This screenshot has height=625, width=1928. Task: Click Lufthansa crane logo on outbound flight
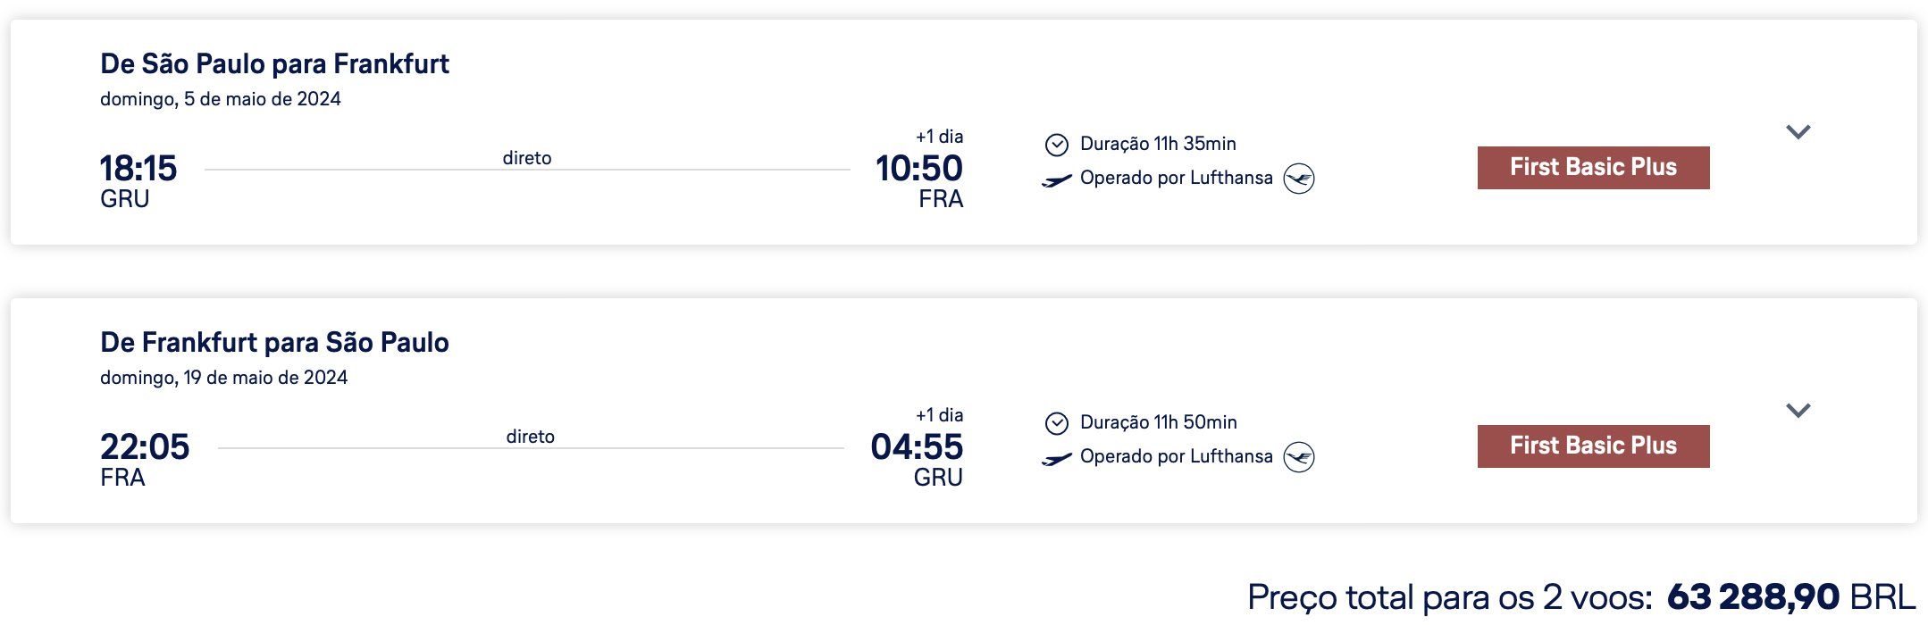coord(1299,179)
